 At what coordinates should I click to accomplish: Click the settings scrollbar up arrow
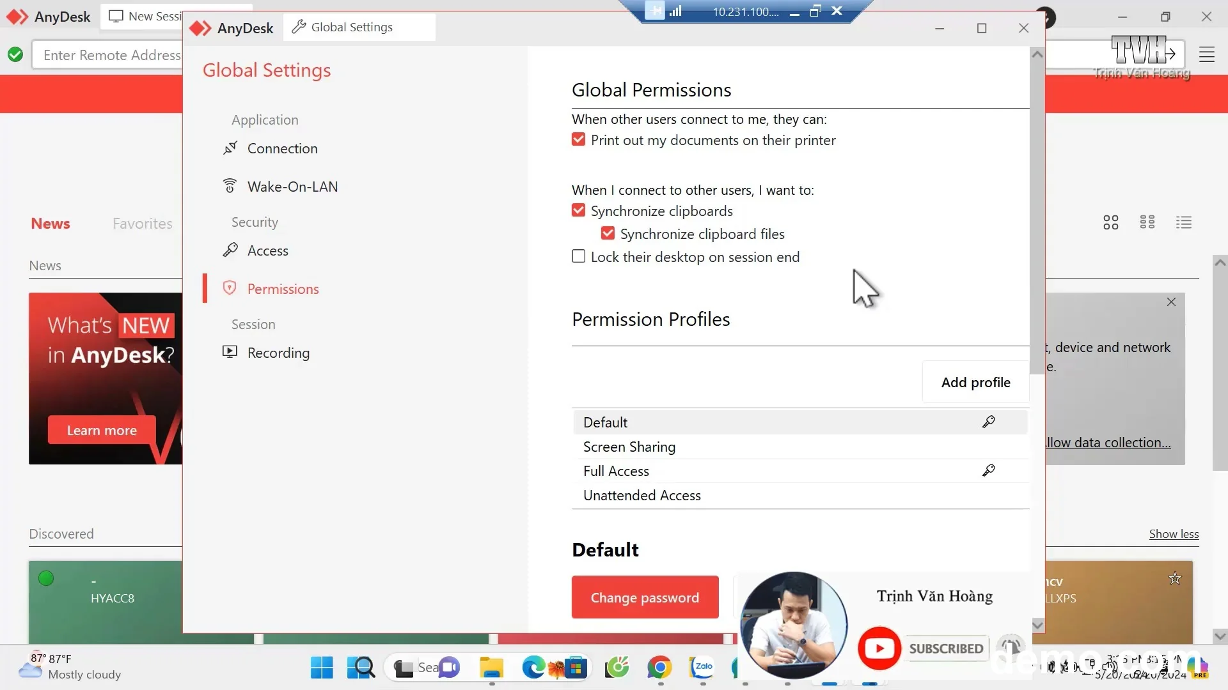[x=1037, y=55]
